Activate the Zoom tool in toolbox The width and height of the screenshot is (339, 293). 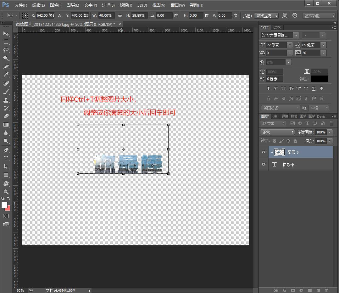(x=6, y=192)
